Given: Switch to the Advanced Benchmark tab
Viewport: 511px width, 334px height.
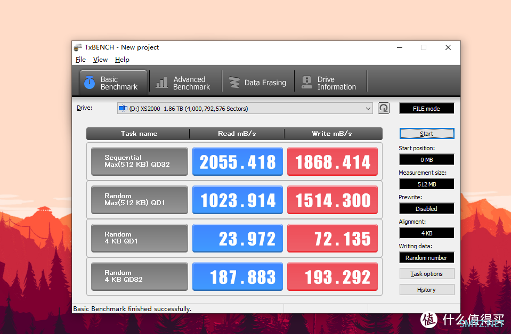Looking at the screenshot, I should click(185, 83).
